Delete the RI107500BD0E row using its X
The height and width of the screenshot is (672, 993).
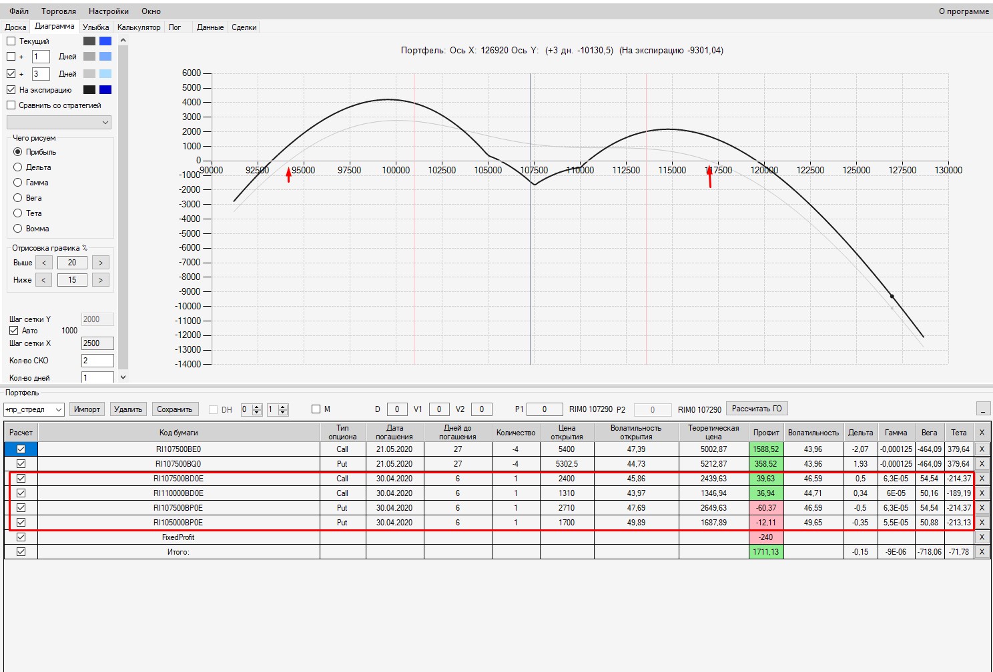click(x=982, y=479)
